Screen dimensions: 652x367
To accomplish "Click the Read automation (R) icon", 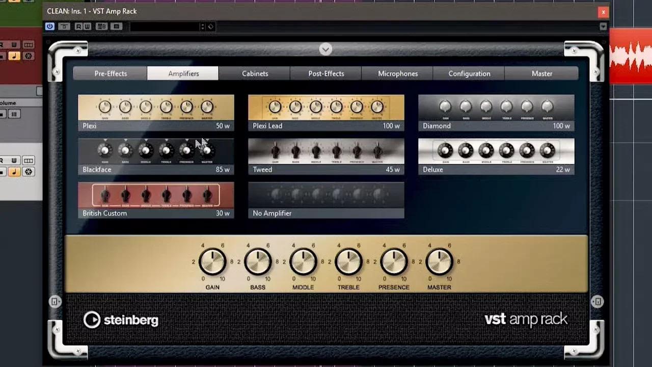I will pyautogui.click(x=78, y=27).
